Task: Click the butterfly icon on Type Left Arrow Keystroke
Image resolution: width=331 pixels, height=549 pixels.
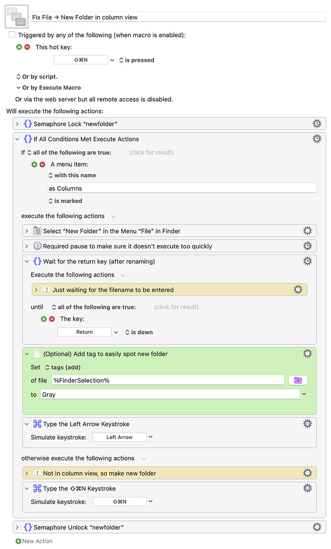Action: [37, 424]
